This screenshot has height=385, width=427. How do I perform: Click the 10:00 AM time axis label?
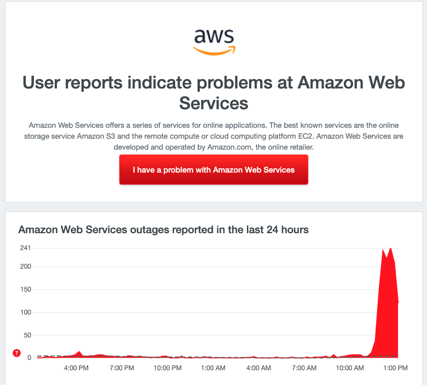click(x=350, y=368)
